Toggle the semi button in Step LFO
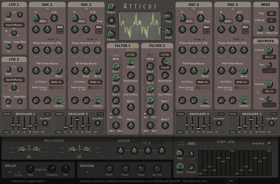Viewport: 280px width, 184px height. point(191,143)
